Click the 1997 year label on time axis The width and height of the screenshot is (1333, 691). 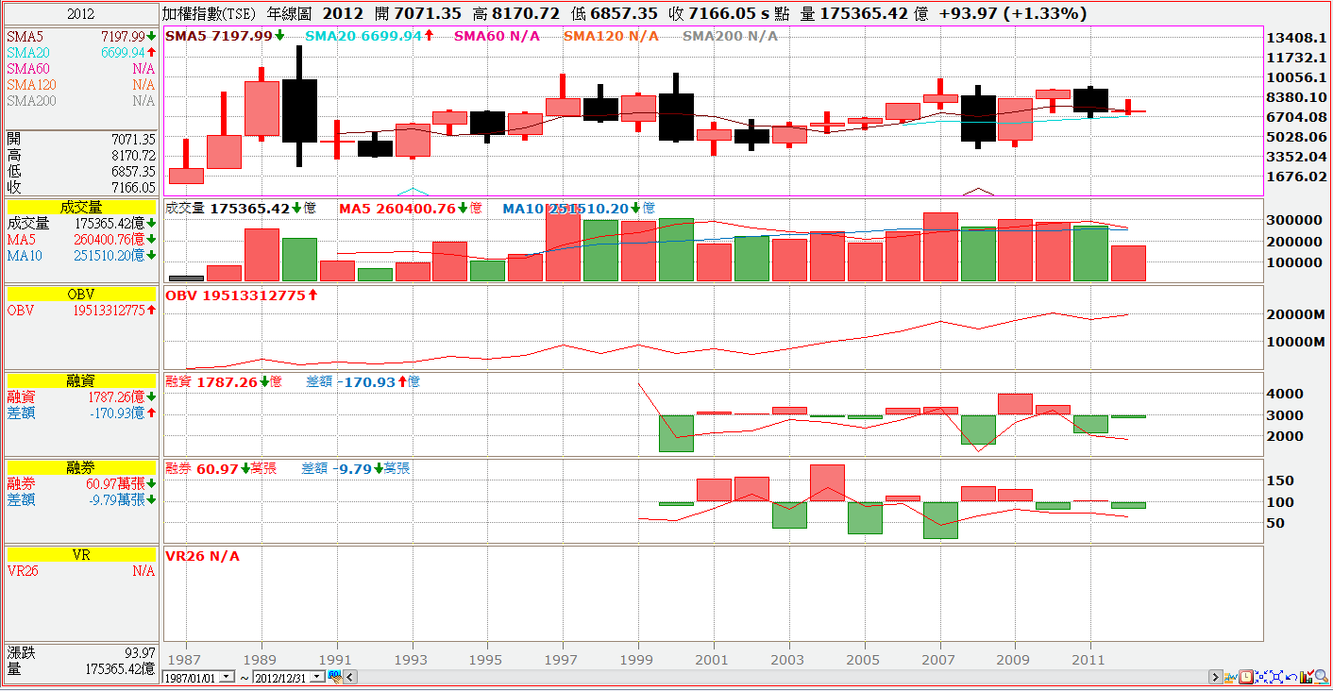[x=562, y=659]
